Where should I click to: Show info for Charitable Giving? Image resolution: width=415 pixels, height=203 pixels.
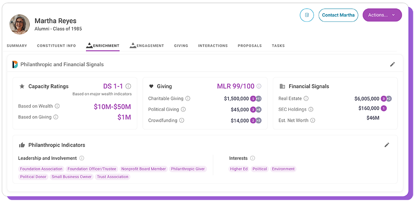point(188,99)
